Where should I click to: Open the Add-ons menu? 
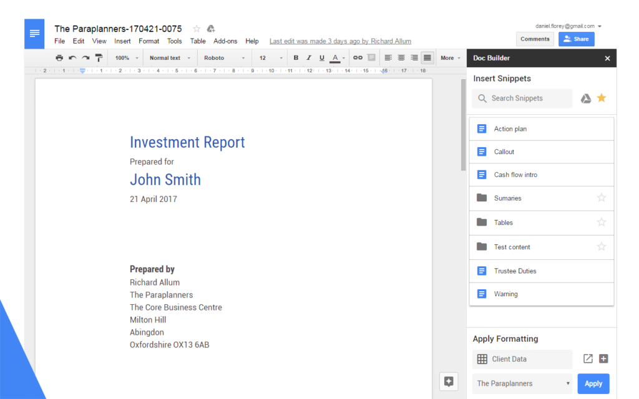(225, 41)
